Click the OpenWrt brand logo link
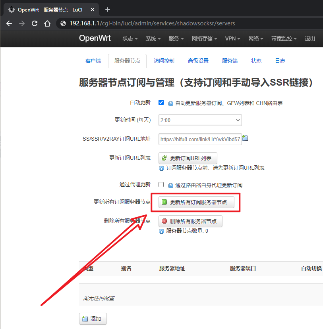Image resolution: width=323 pixels, height=329 pixels. (95, 38)
